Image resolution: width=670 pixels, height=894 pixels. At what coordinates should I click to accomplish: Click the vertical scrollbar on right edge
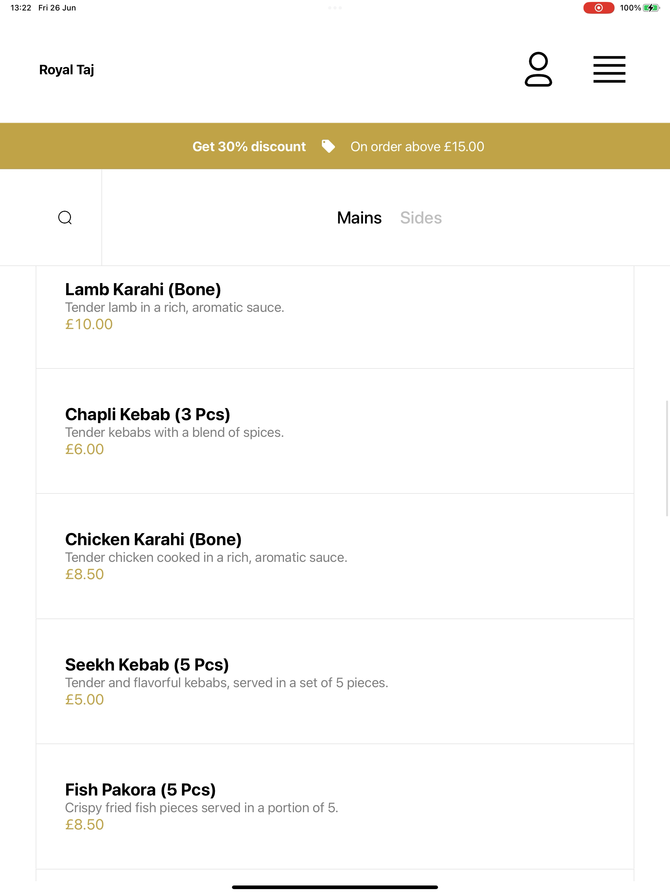pyautogui.click(x=667, y=458)
